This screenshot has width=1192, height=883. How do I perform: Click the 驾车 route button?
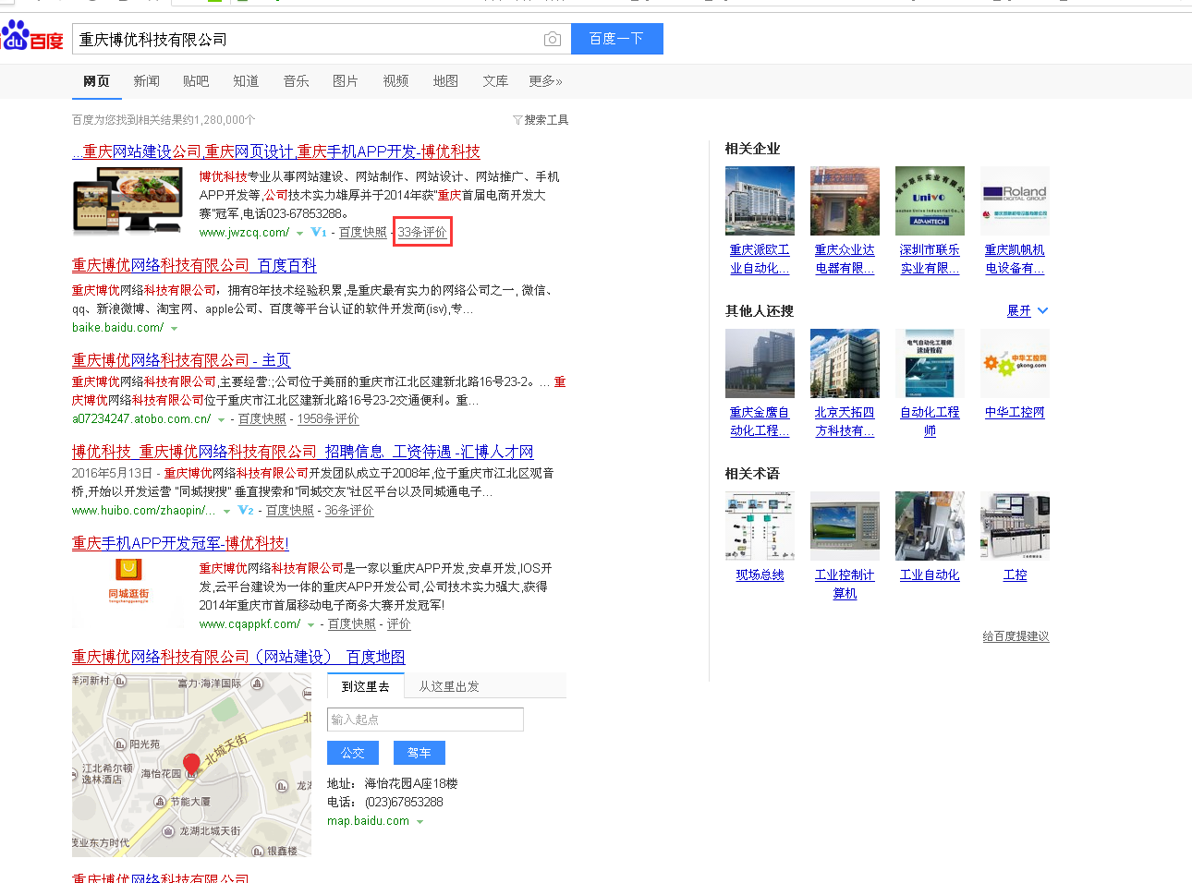[420, 753]
